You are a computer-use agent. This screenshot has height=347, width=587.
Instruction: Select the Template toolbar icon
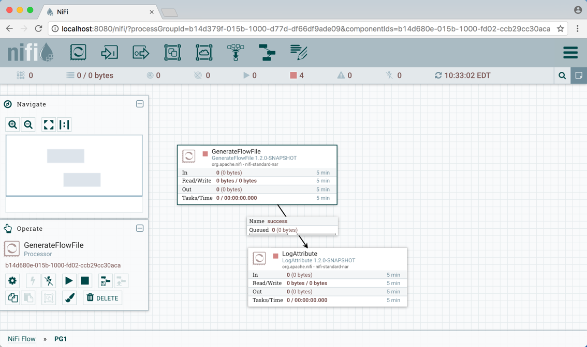[267, 52]
